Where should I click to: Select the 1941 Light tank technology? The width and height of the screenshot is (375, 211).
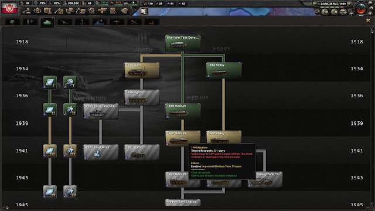[142, 152]
